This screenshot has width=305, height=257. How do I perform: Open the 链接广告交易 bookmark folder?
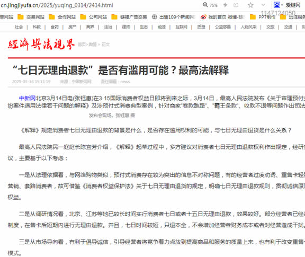(129, 17)
